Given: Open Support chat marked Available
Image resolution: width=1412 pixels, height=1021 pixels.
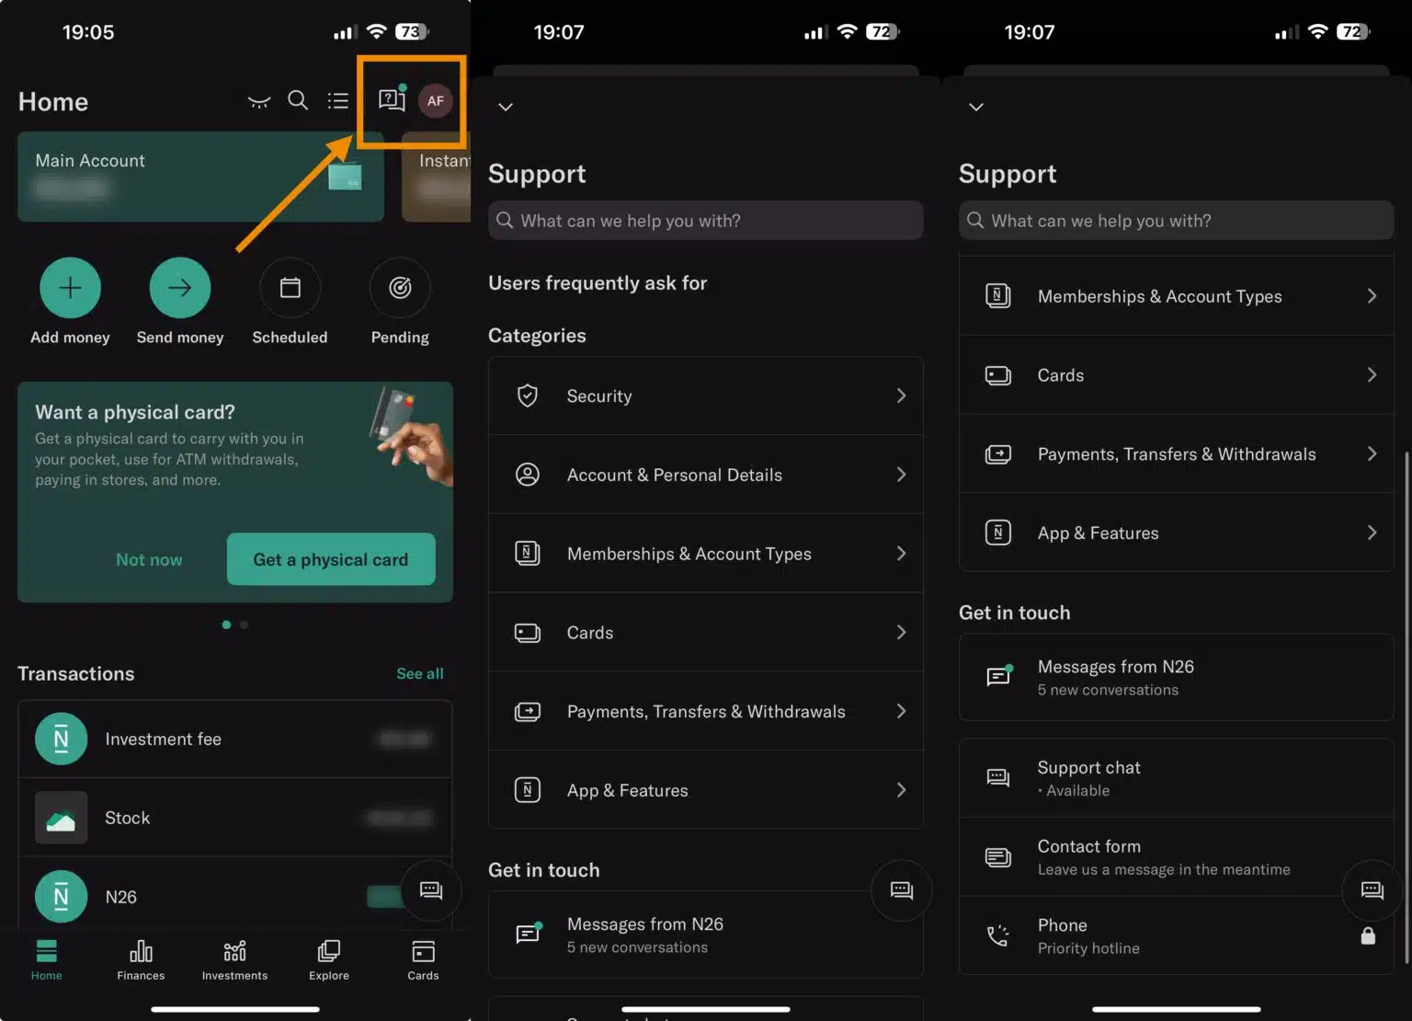Looking at the screenshot, I should 1176,777.
